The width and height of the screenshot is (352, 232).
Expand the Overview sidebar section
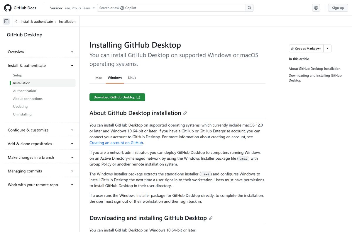[40, 52]
